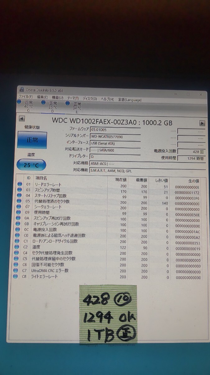Click the 25 °C temperature button
Screen dimensions: 210x375
[31, 165]
